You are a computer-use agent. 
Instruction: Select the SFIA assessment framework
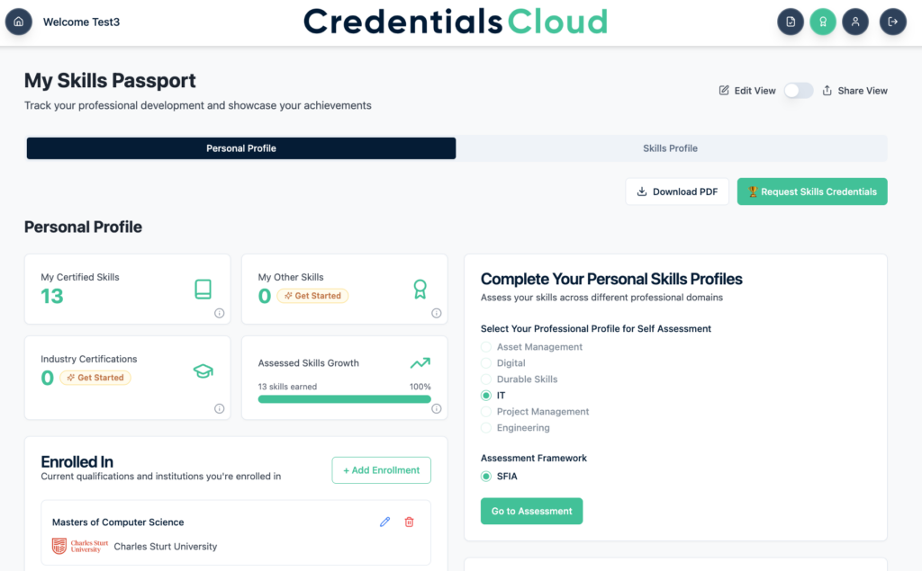coord(485,477)
